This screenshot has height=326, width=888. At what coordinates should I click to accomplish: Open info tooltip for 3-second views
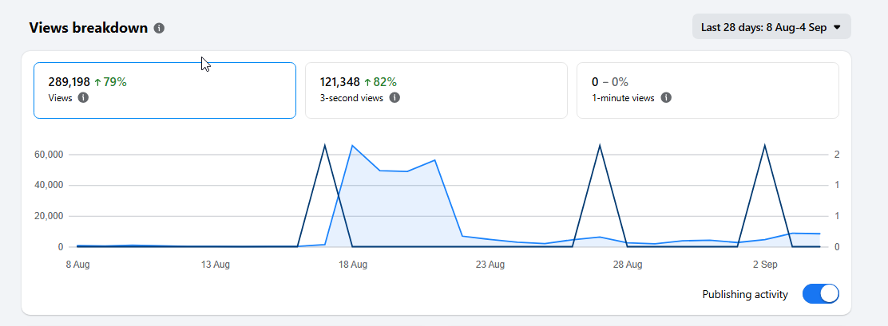point(394,98)
